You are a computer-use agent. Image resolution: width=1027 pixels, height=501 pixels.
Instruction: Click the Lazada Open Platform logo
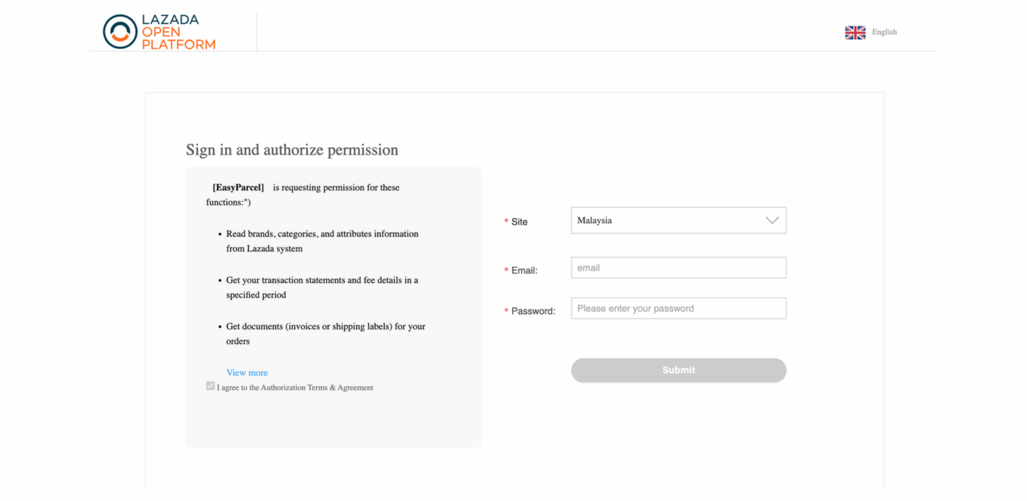(x=159, y=32)
